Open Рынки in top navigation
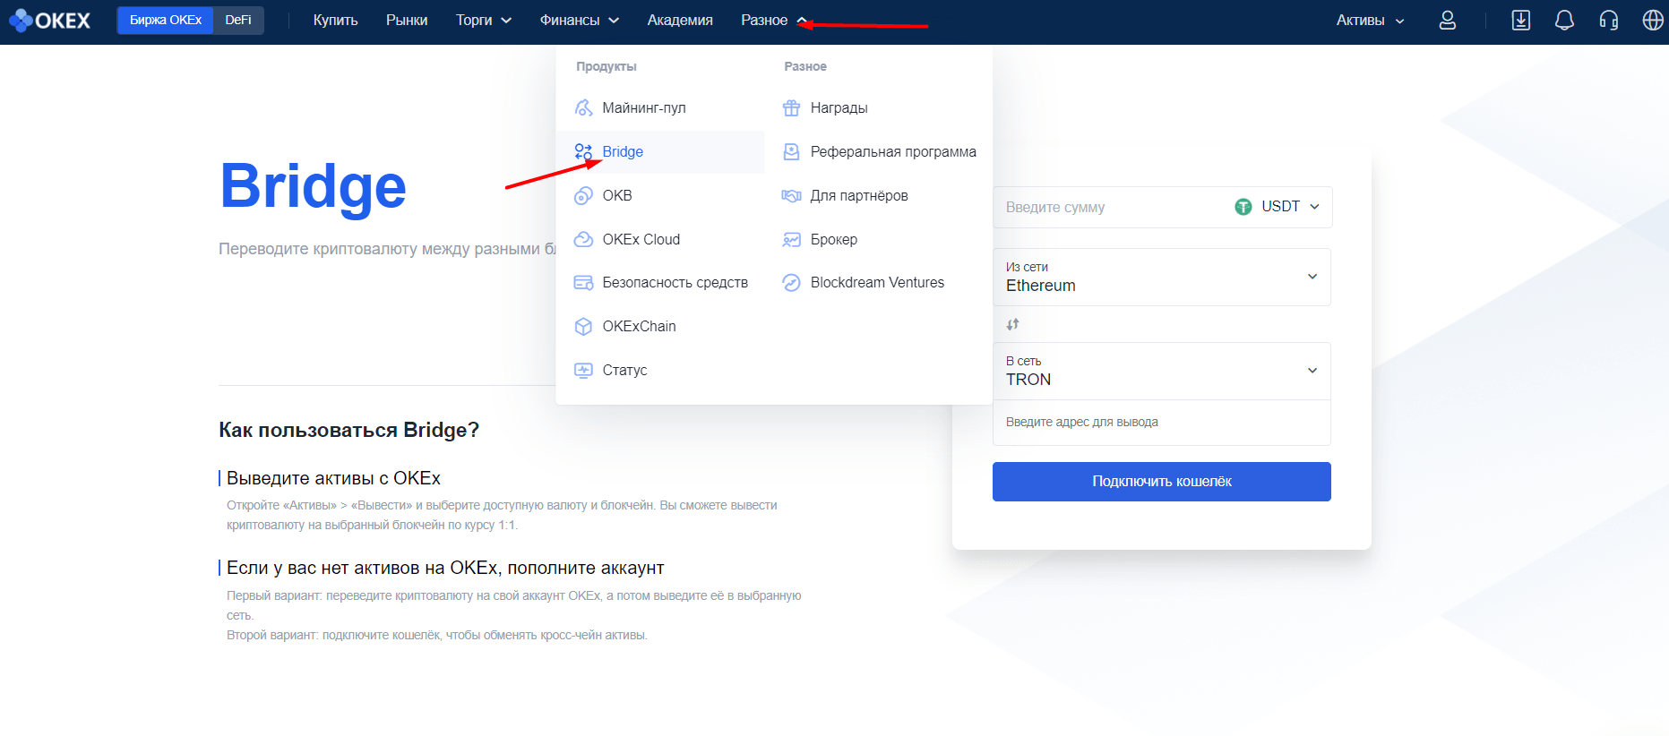This screenshot has width=1669, height=736. click(407, 20)
